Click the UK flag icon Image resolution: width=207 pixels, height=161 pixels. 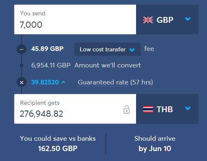pos(148,20)
